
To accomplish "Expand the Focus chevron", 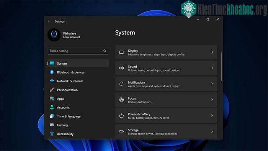I will point(212,100).
